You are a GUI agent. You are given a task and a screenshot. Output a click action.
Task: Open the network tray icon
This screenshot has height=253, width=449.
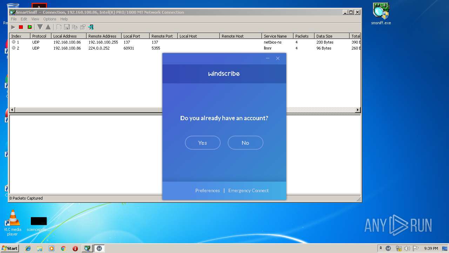tap(398, 248)
